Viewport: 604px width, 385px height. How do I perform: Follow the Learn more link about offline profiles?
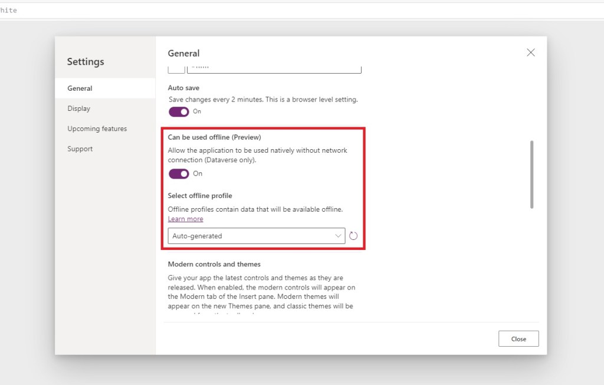[185, 219]
